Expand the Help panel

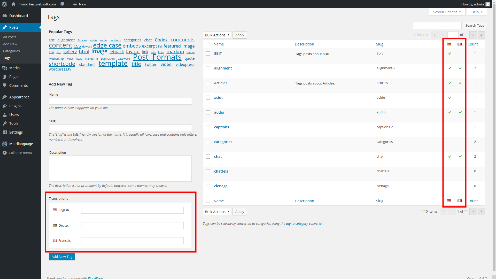[x=477, y=12]
